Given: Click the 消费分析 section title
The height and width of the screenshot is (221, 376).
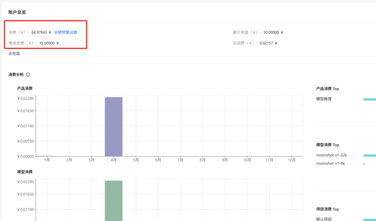Looking at the screenshot, I should (x=16, y=75).
